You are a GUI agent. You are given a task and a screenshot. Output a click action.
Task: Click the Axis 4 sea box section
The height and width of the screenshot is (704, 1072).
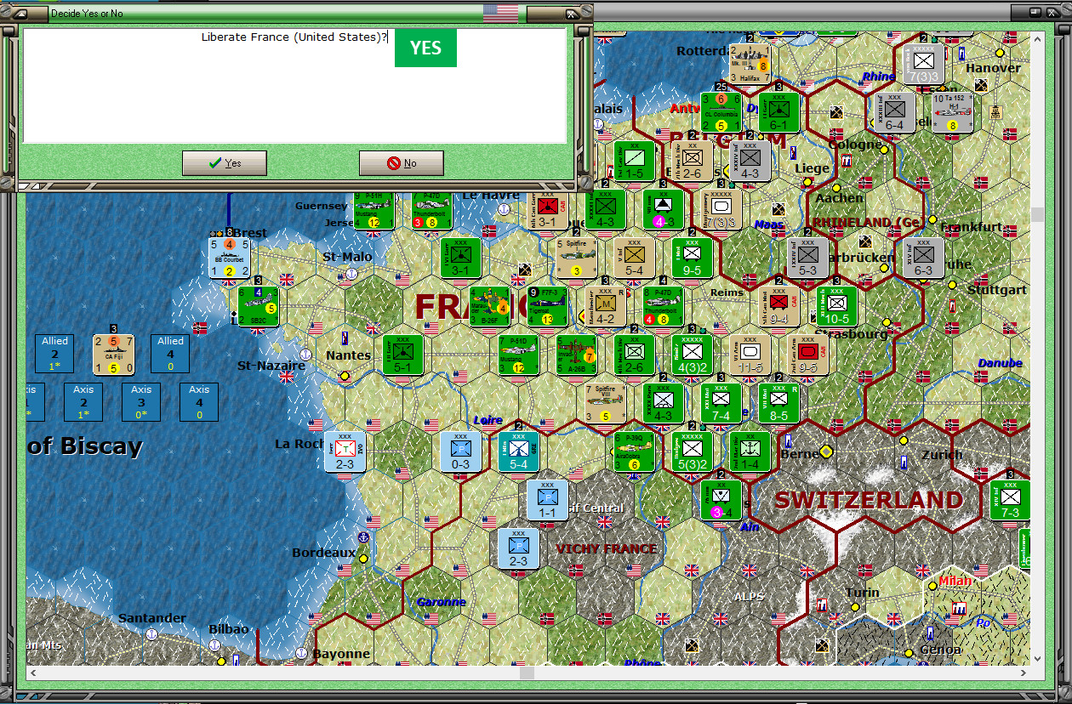[x=199, y=402]
